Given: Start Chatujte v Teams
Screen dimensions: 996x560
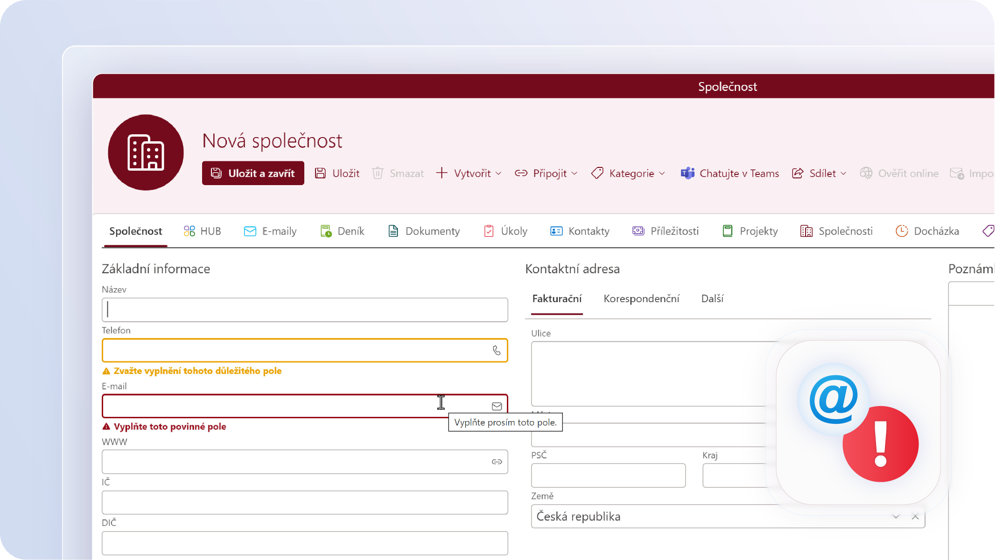Looking at the screenshot, I should click(x=730, y=173).
